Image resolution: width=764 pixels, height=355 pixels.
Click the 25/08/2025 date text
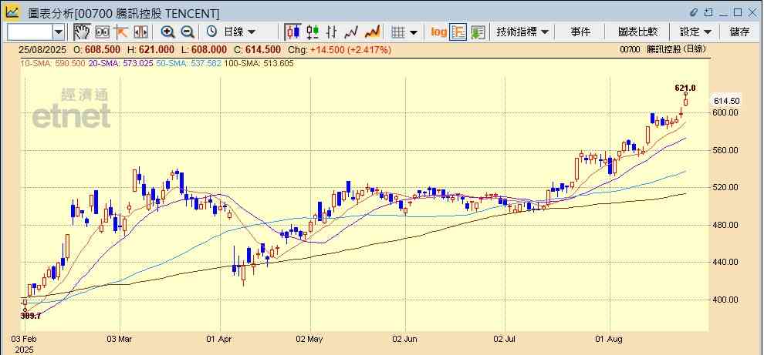click(x=42, y=49)
